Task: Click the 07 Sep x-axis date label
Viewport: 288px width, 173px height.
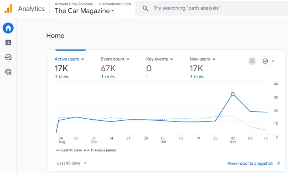Action: (94, 140)
